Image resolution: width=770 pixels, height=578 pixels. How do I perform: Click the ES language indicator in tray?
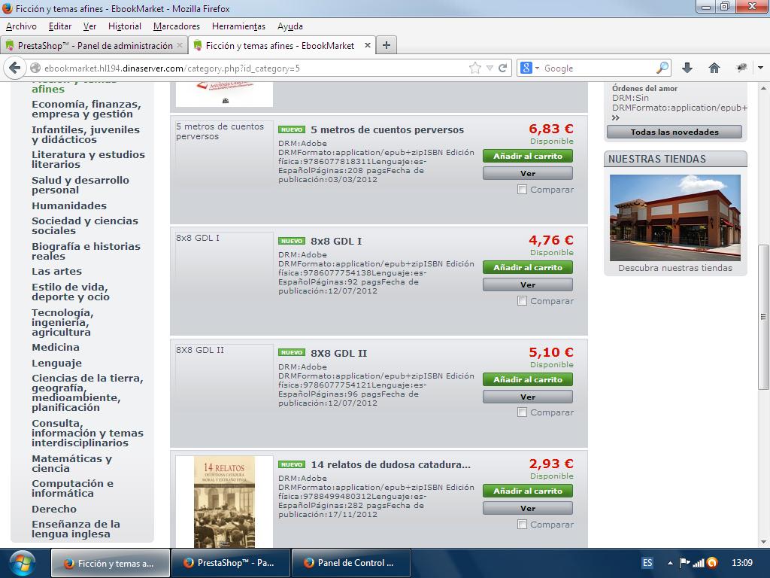click(x=647, y=563)
